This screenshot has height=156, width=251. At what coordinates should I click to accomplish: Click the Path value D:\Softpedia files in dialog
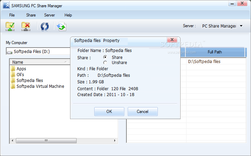pos(114,75)
